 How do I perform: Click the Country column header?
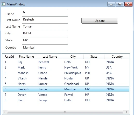[117, 57]
